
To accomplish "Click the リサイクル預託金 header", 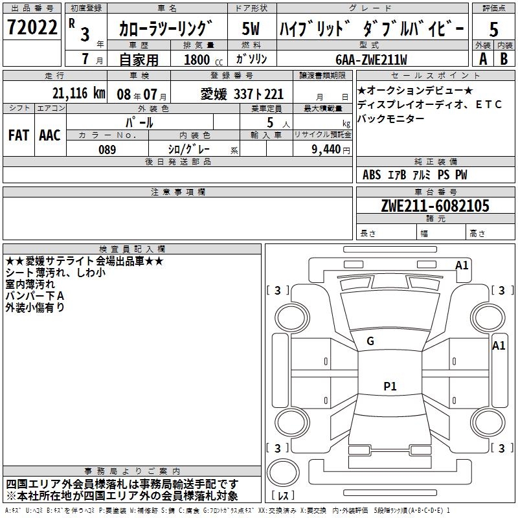I will pyautogui.click(x=322, y=135).
